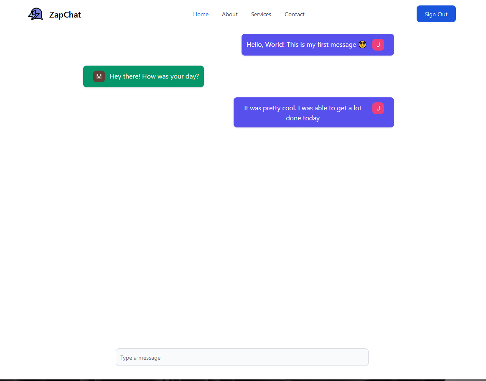The image size is (486, 381).
Task: Open the Contact page from the navbar
Action: click(x=294, y=14)
